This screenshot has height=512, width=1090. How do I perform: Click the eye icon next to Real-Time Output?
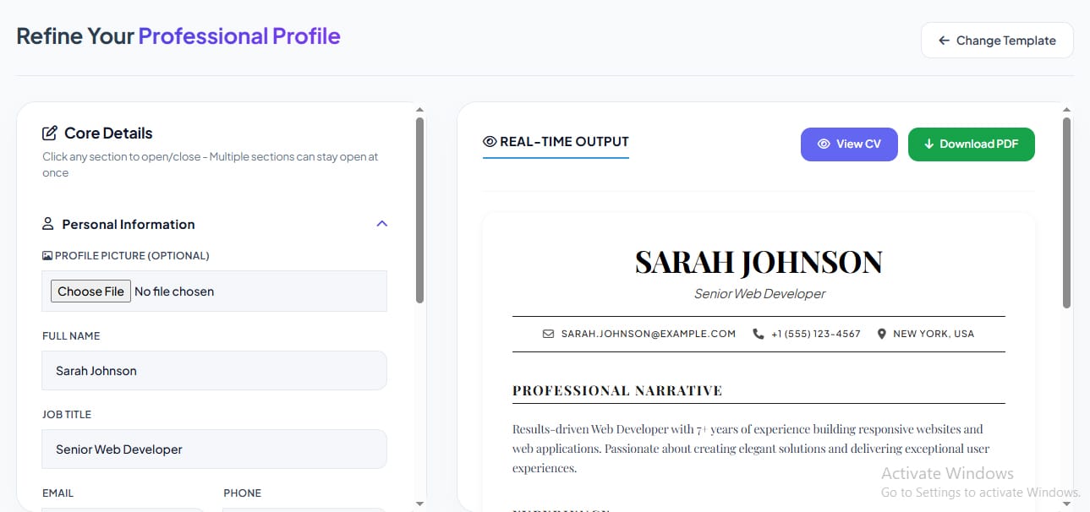(x=490, y=142)
